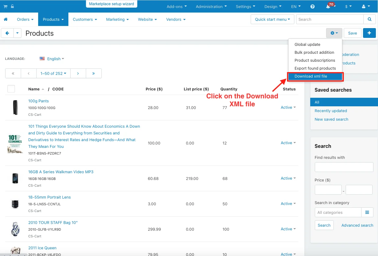Click the back arrow button
Viewport: 378px width, 256px height.
click(x=7, y=33)
